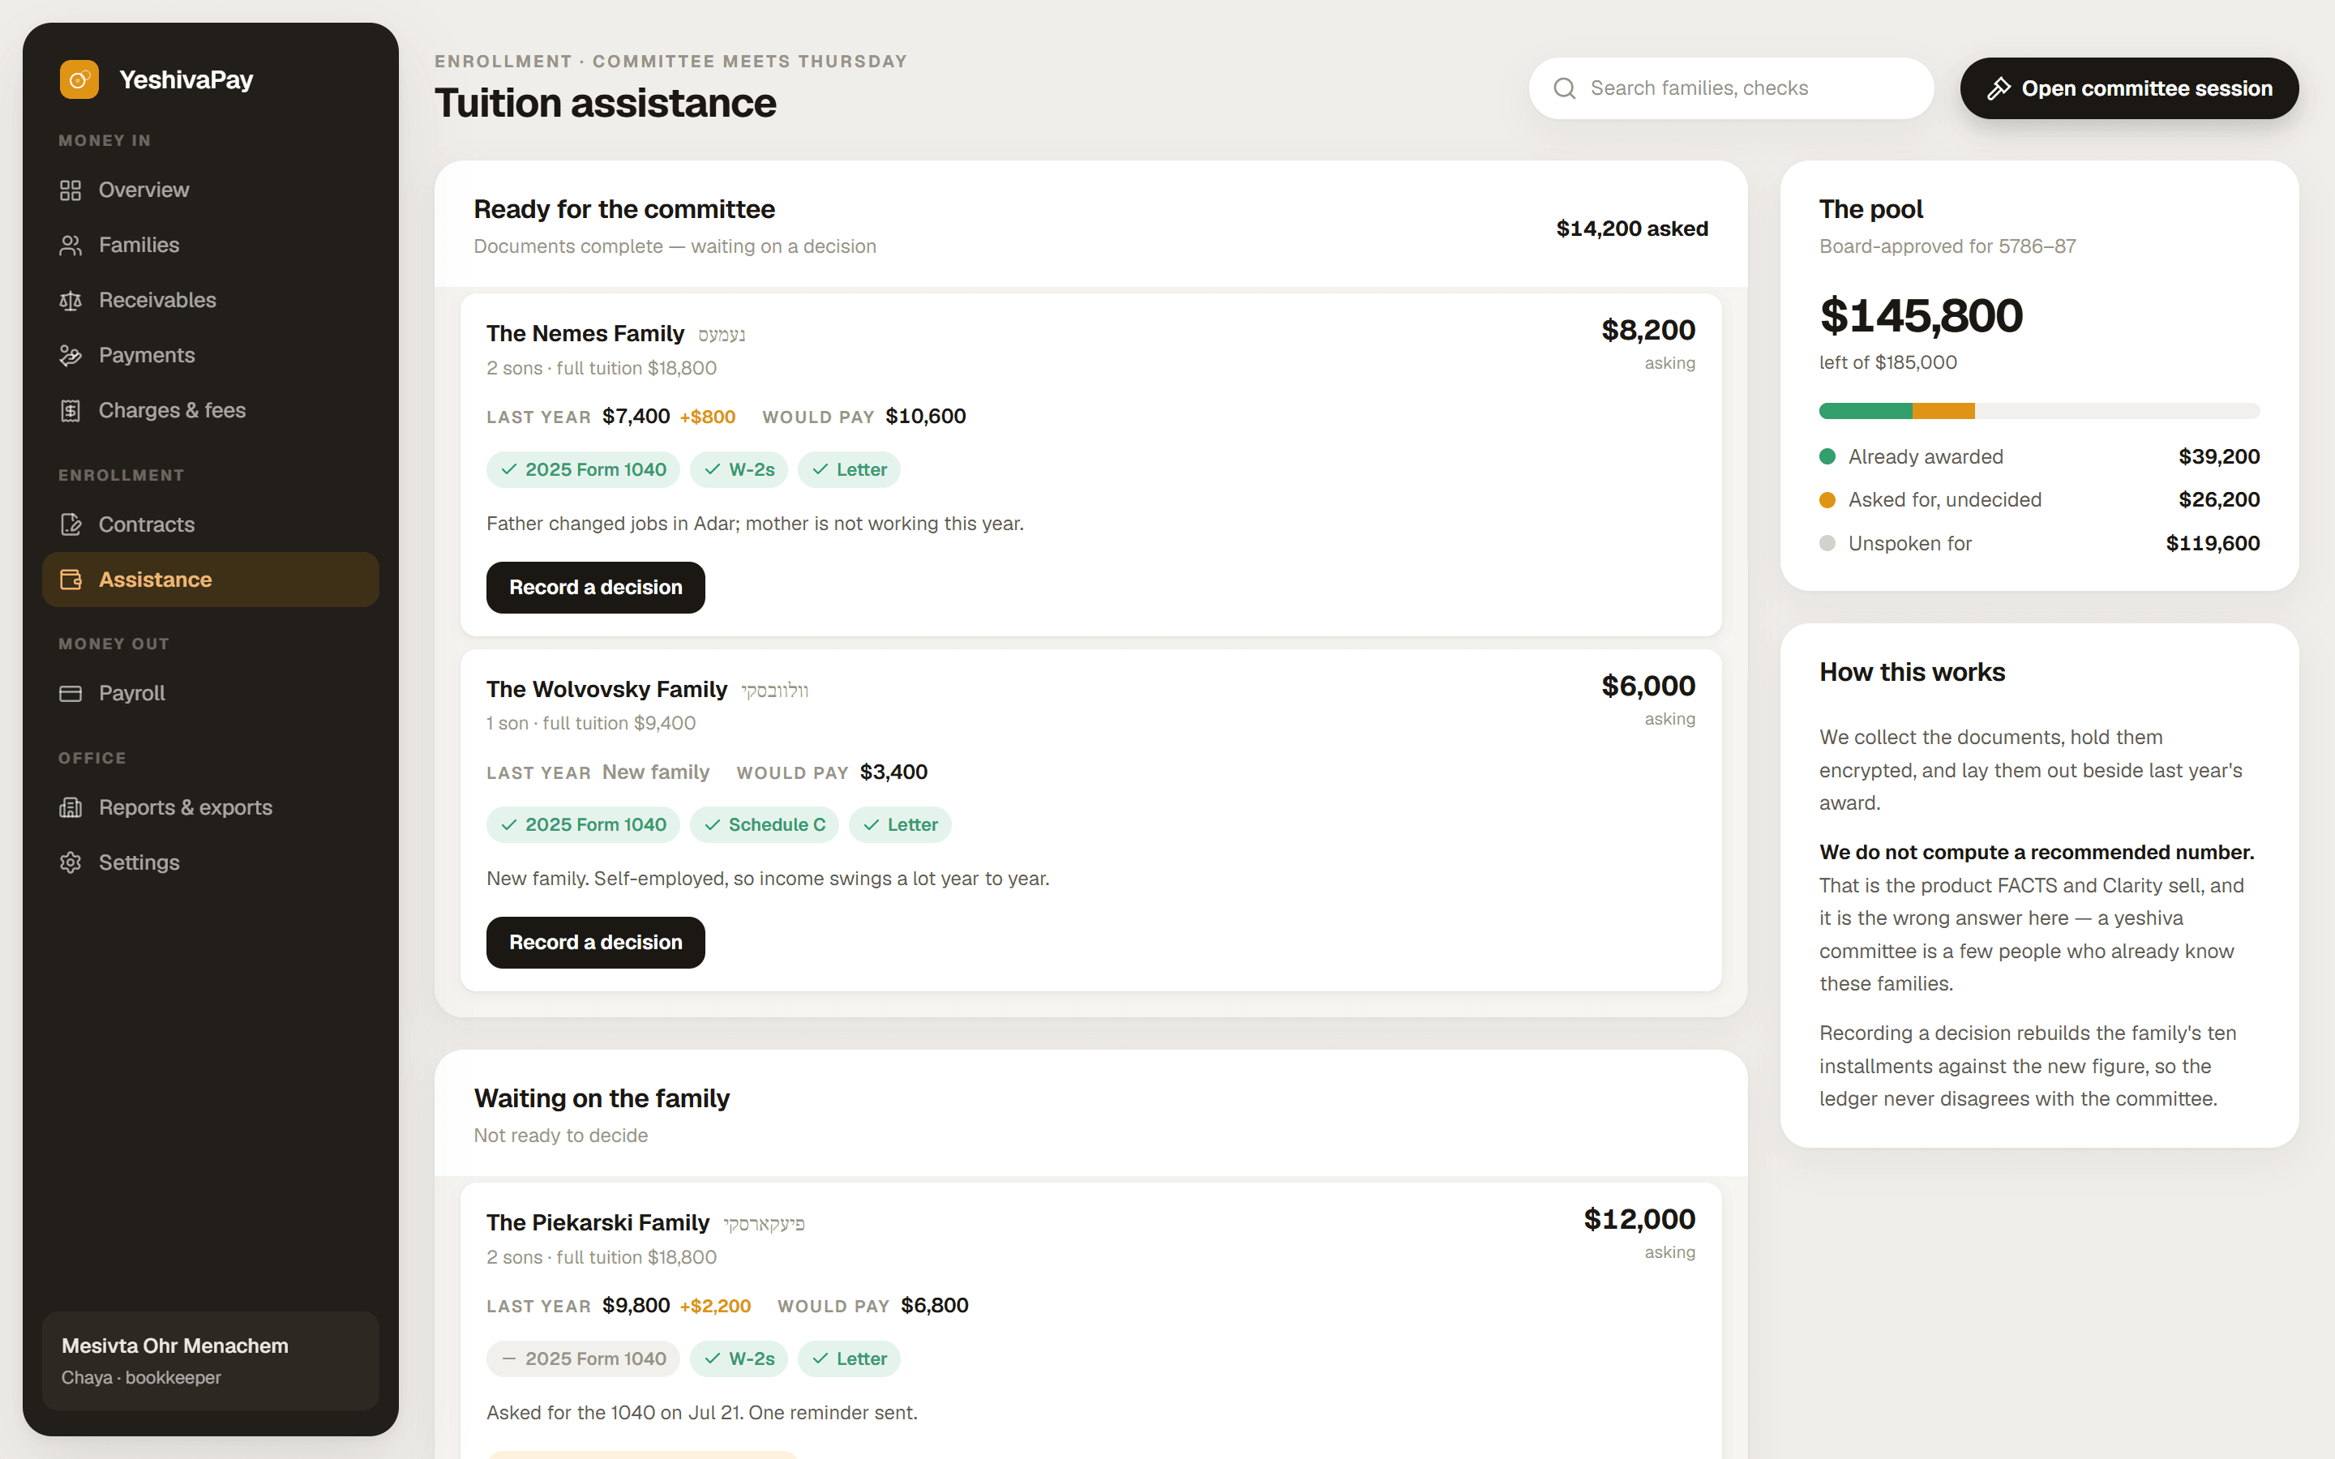Click The Nemes Family name
The width and height of the screenshot is (2335, 1459).
(585, 334)
